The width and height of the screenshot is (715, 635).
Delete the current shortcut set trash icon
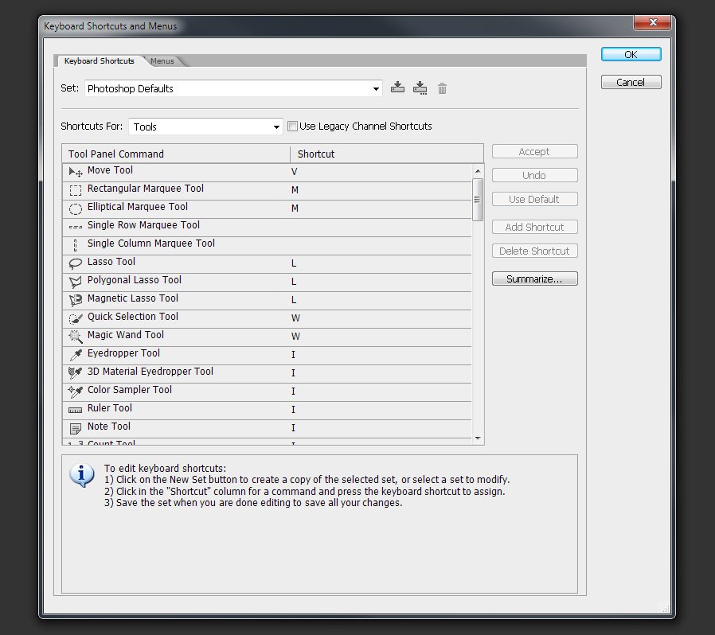coord(442,88)
